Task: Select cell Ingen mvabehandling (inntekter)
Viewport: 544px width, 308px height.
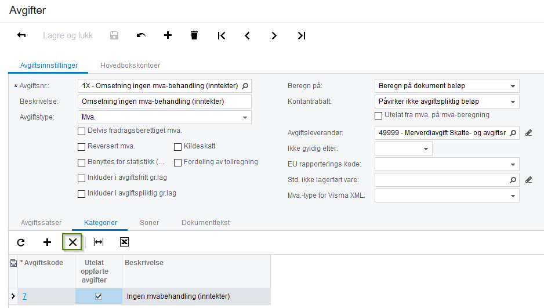Action: tap(197, 296)
